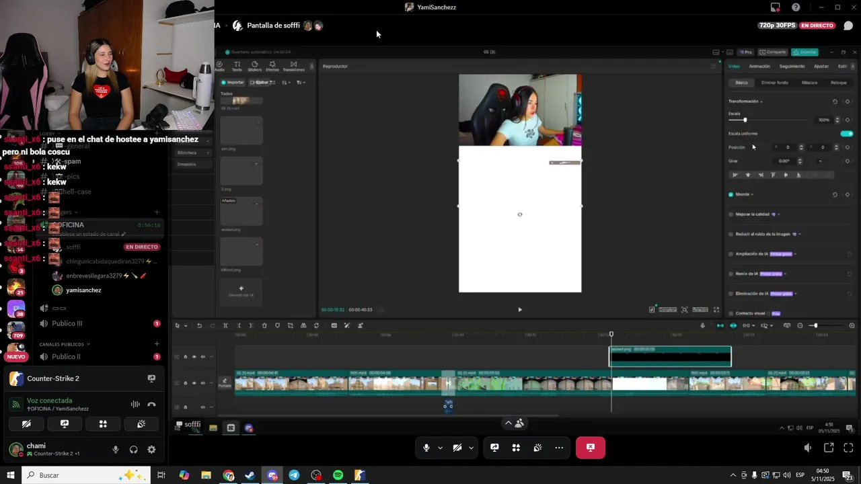Reset the Transformación settings
This screenshot has height=484, width=861.
(835, 102)
